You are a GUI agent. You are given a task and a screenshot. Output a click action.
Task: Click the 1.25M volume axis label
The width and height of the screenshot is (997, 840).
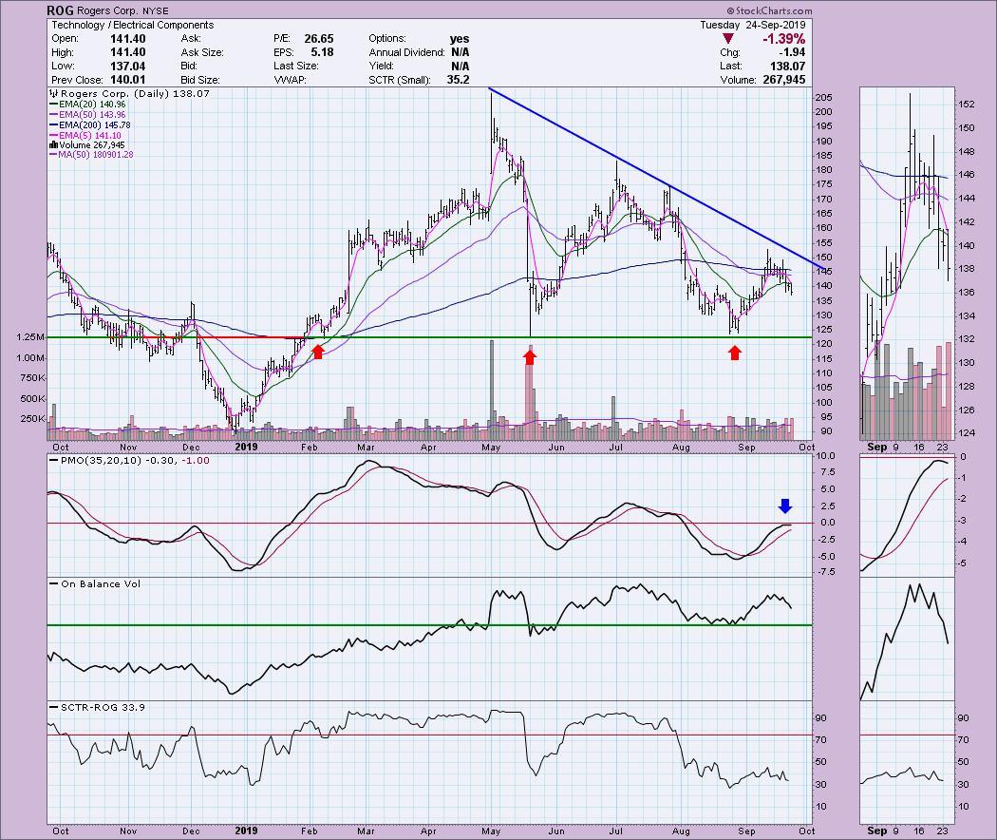click(x=30, y=337)
